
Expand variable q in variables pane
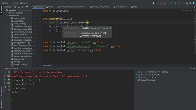136,75
